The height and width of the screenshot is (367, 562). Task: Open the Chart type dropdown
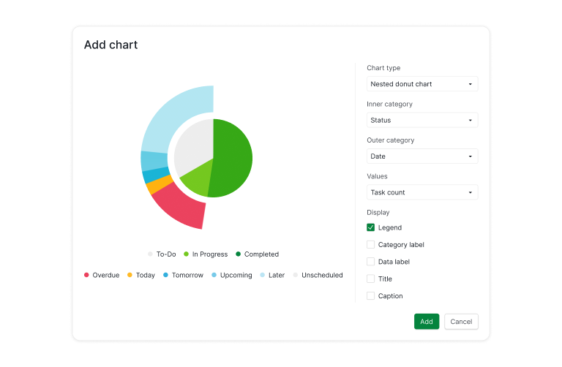[x=421, y=84]
